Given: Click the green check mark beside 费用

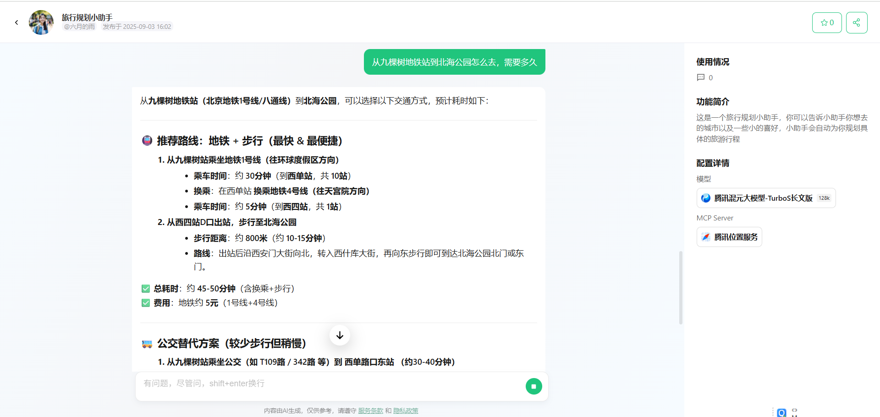Looking at the screenshot, I should 146,303.
